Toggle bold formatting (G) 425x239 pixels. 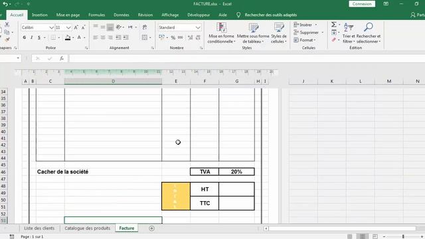click(25, 37)
